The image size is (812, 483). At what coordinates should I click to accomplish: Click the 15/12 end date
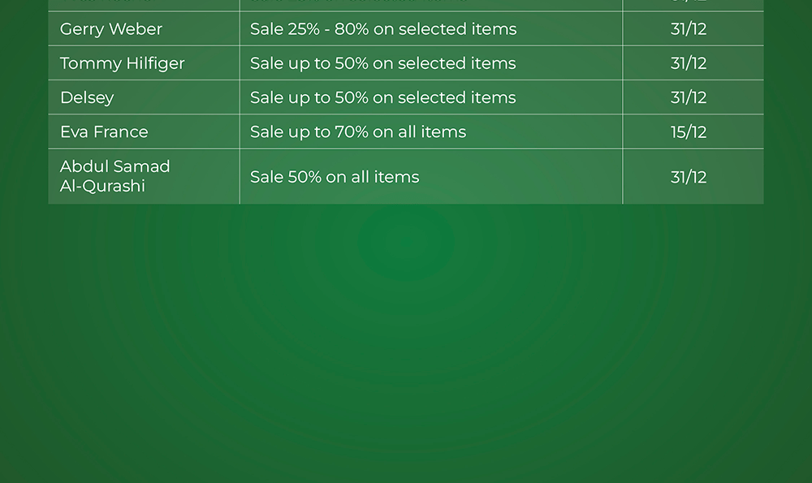coord(689,132)
